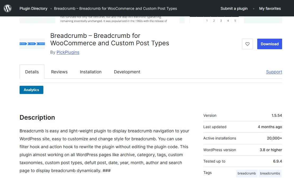
Task: Select the breadcrumb tag
Action: [x=247, y=173]
